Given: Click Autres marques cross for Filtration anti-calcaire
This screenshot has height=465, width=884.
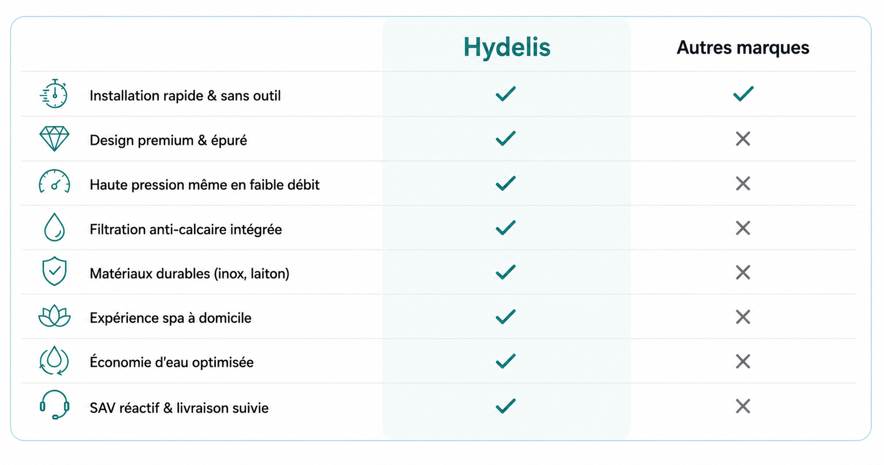Looking at the screenshot, I should click(x=743, y=228).
